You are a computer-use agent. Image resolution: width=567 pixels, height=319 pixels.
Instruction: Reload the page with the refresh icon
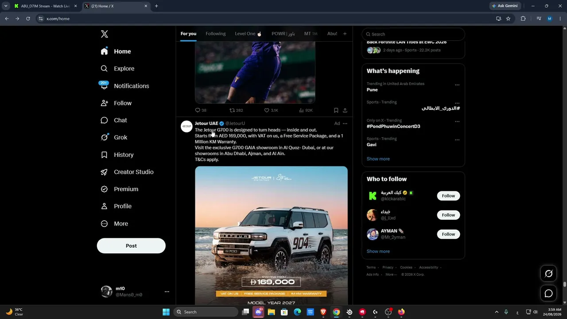tap(28, 19)
